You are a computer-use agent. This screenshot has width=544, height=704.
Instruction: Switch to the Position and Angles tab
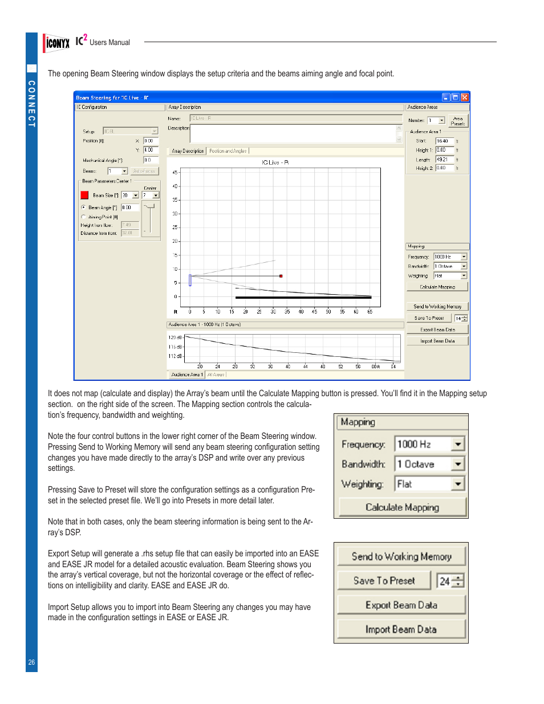click(228, 151)
